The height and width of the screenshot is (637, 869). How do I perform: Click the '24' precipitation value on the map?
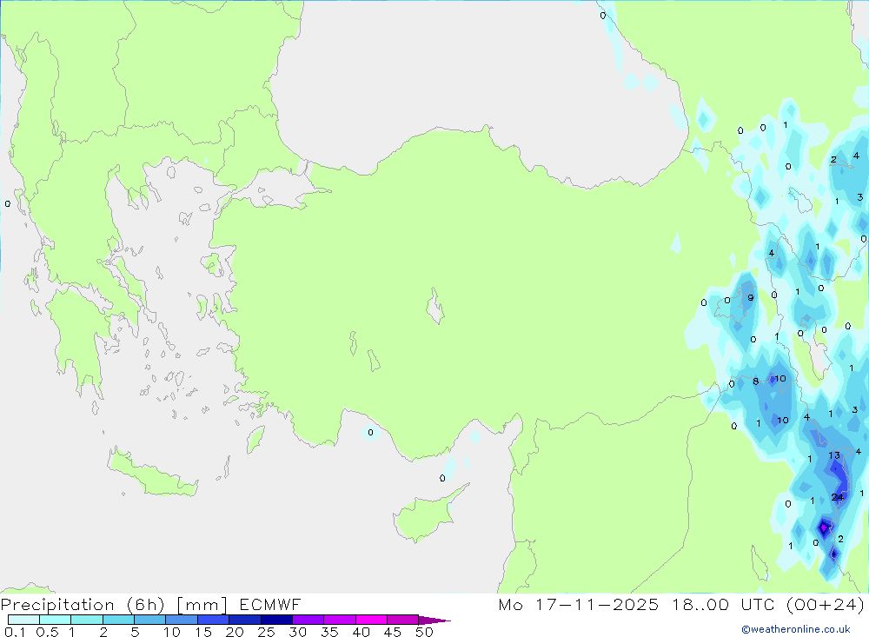[838, 497]
